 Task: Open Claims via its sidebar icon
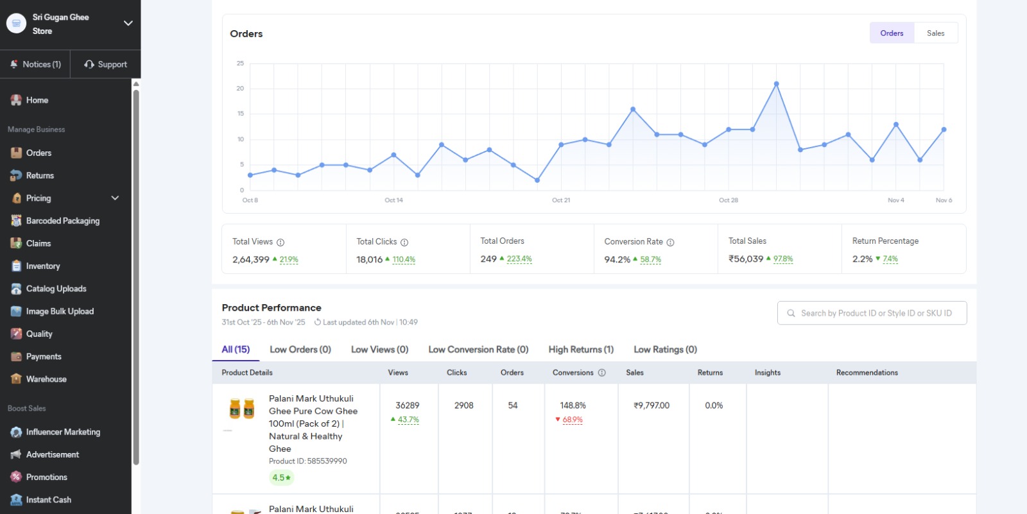tap(16, 243)
